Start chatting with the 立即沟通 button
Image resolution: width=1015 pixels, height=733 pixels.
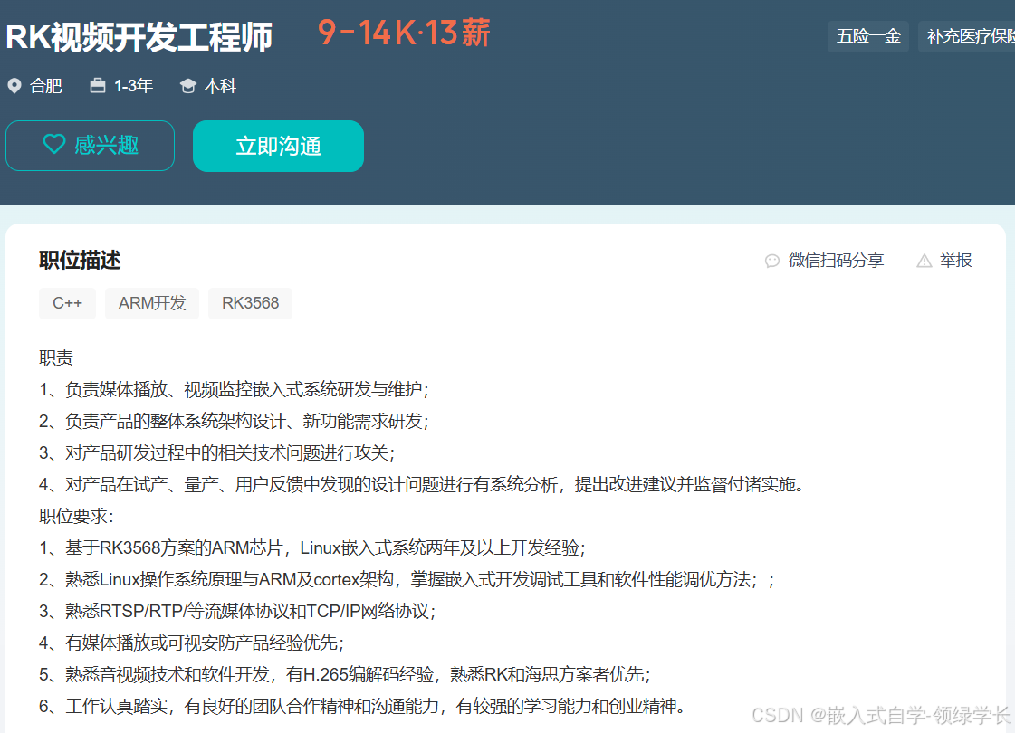(278, 147)
